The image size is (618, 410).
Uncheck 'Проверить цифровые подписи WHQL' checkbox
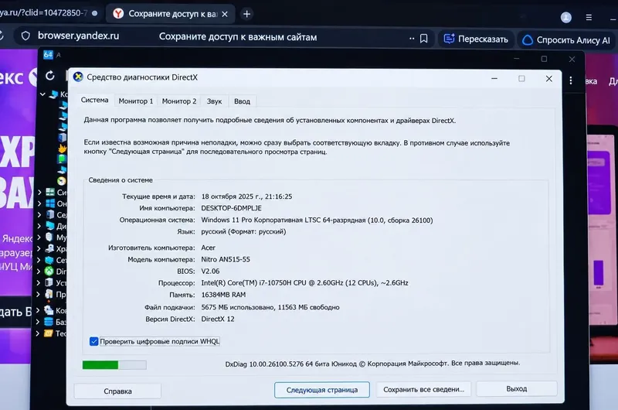coord(93,341)
